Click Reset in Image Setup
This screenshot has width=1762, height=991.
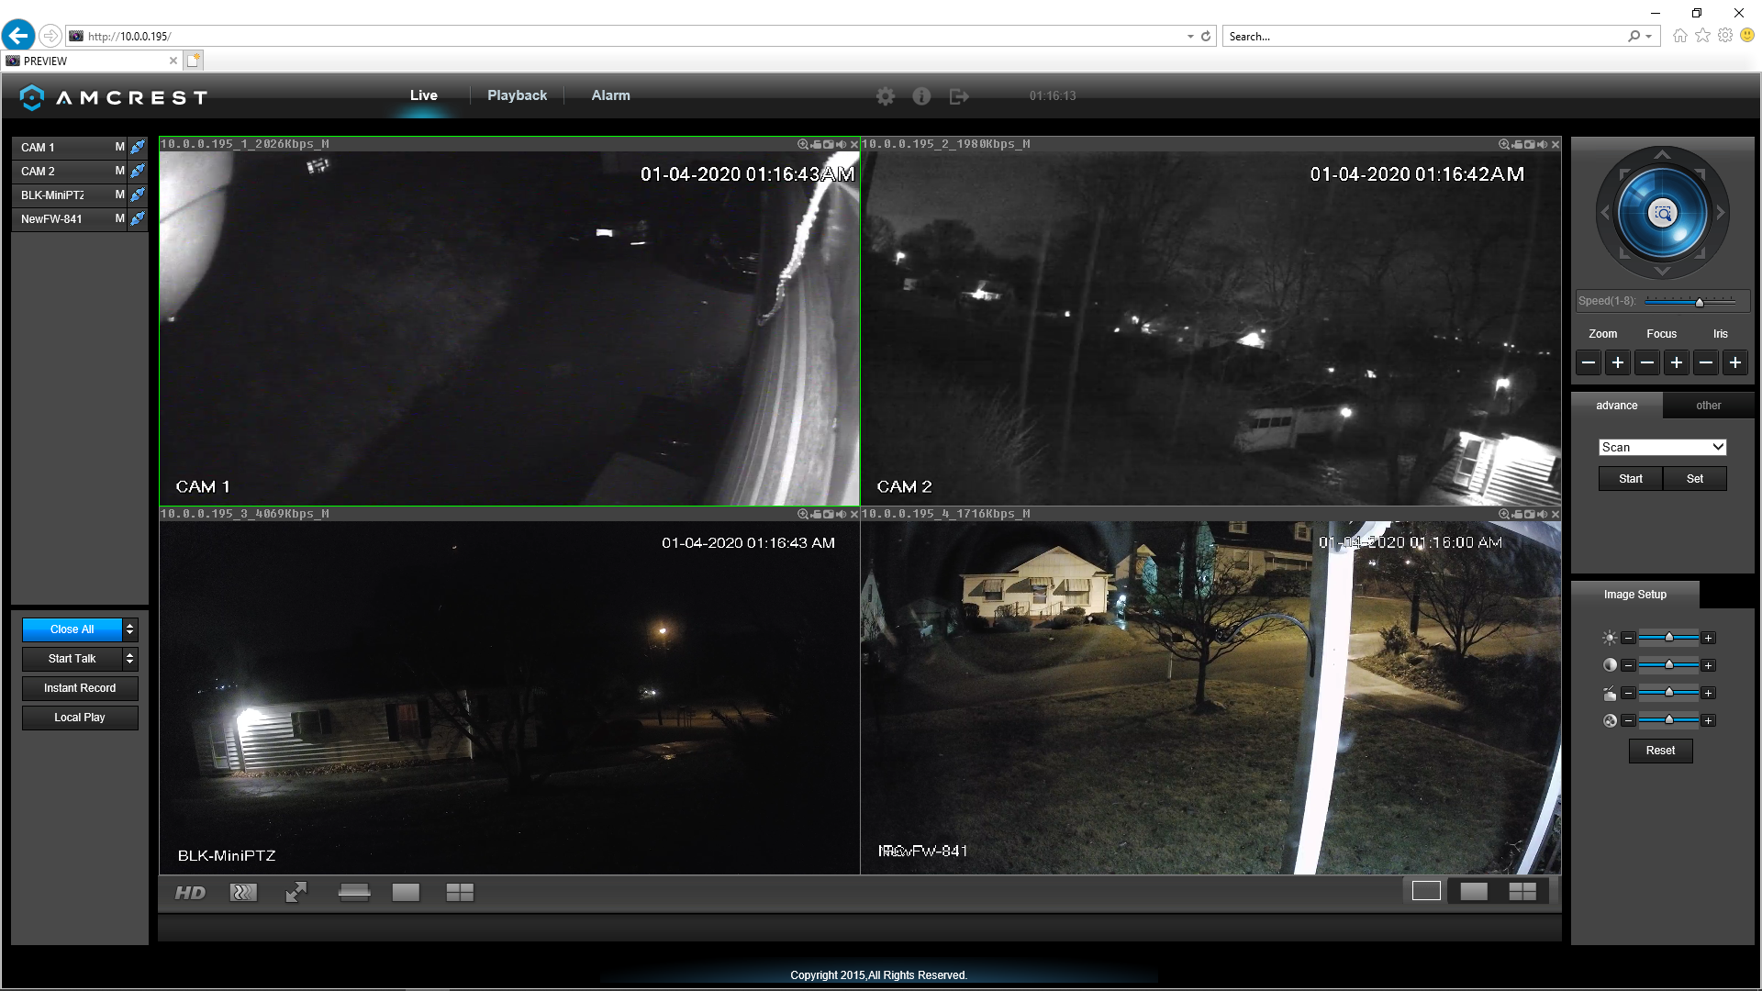pos(1660,751)
